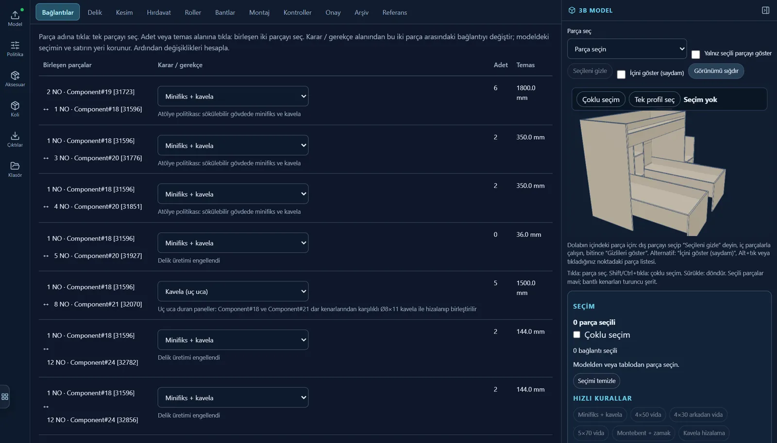Open the Montaj tab
This screenshot has width=777, height=443.
click(x=259, y=12)
